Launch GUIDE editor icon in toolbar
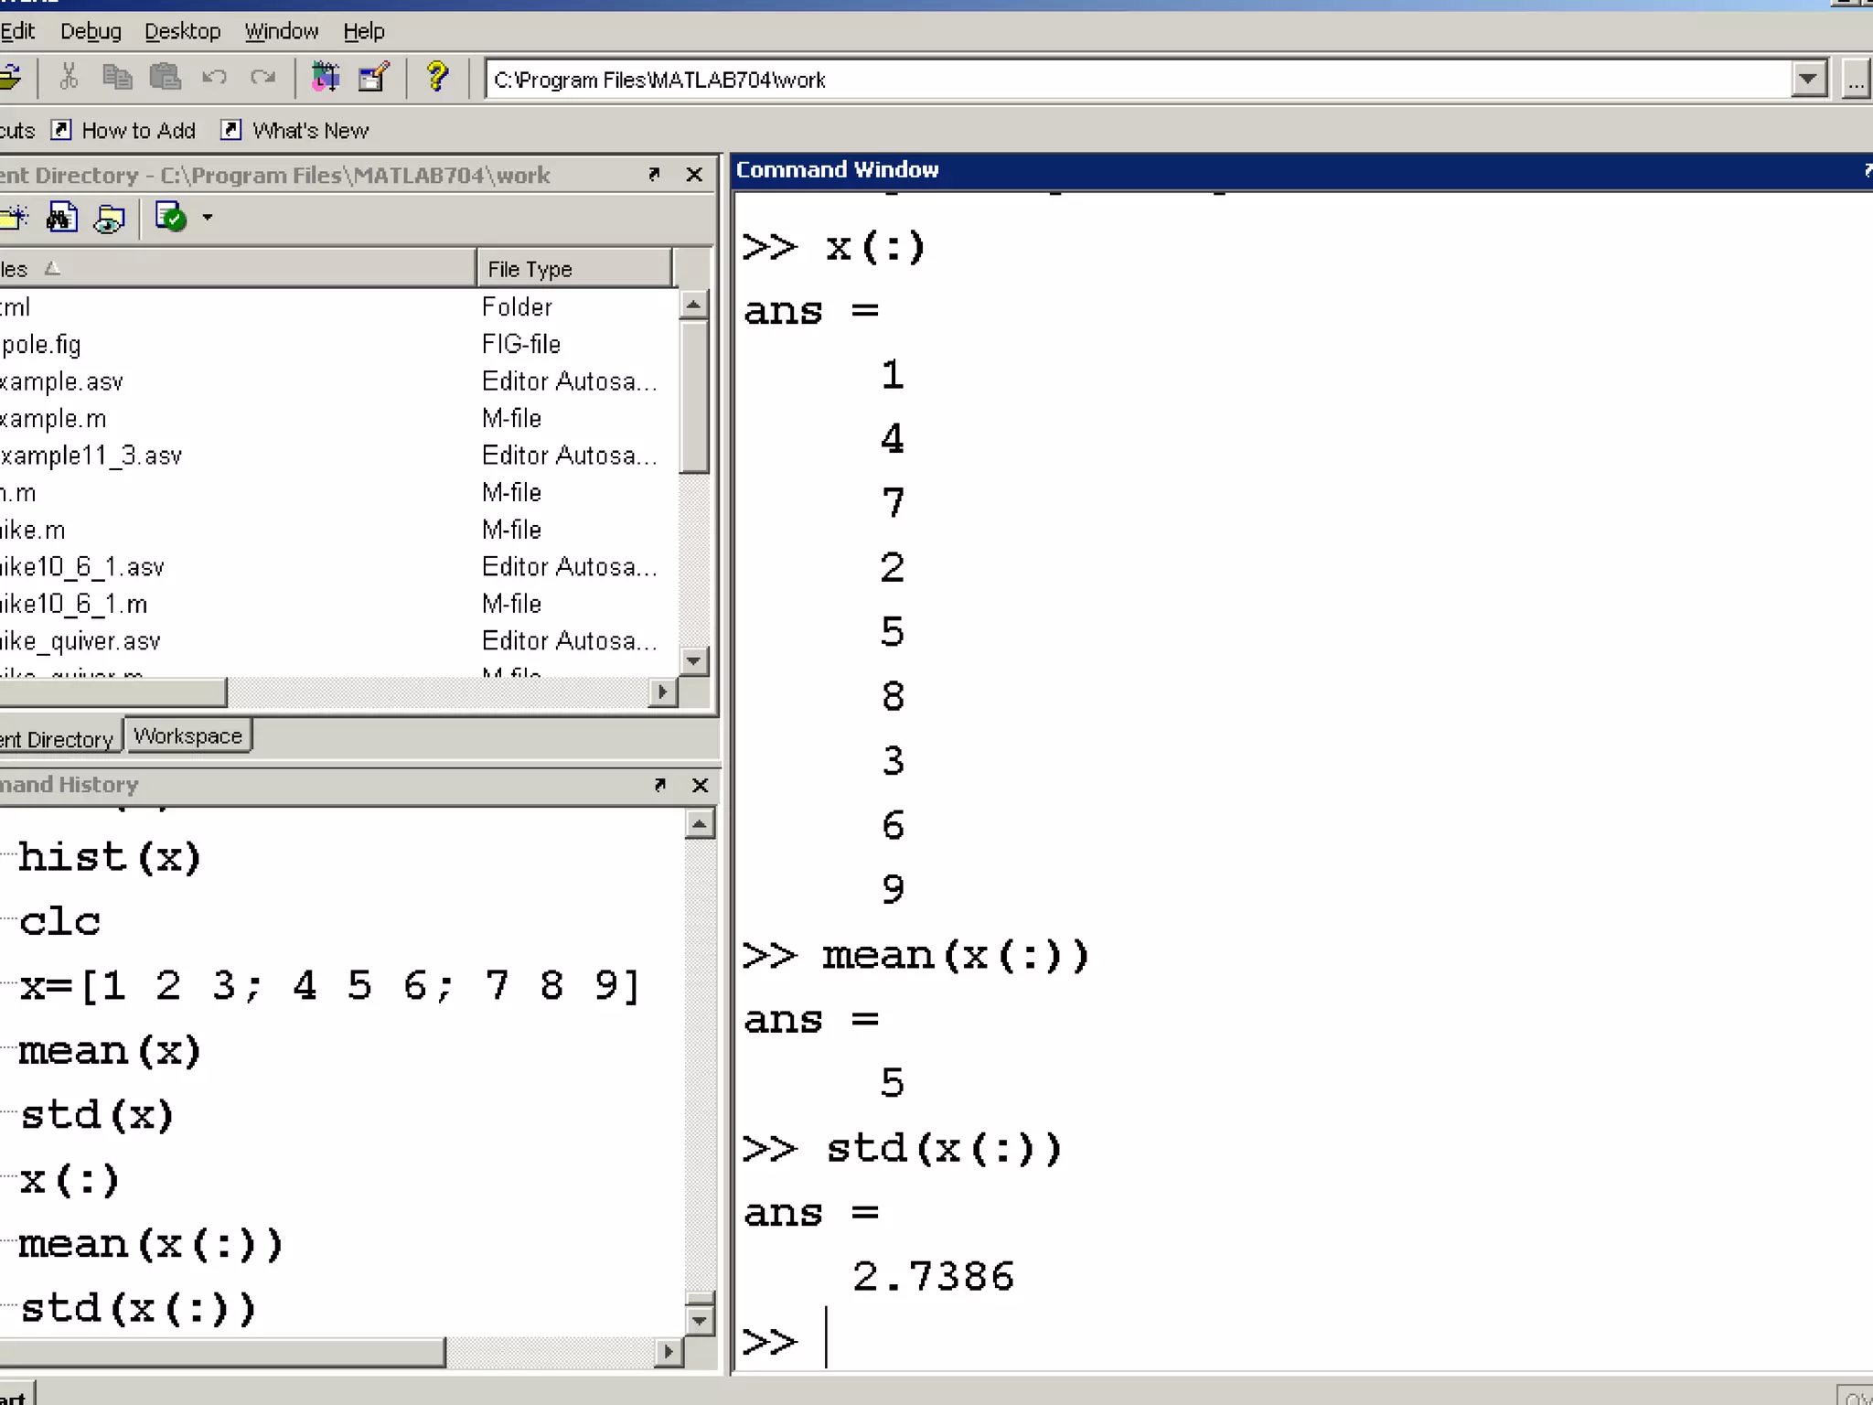Image resolution: width=1873 pixels, height=1405 pixels. click(x=373, y=78)
